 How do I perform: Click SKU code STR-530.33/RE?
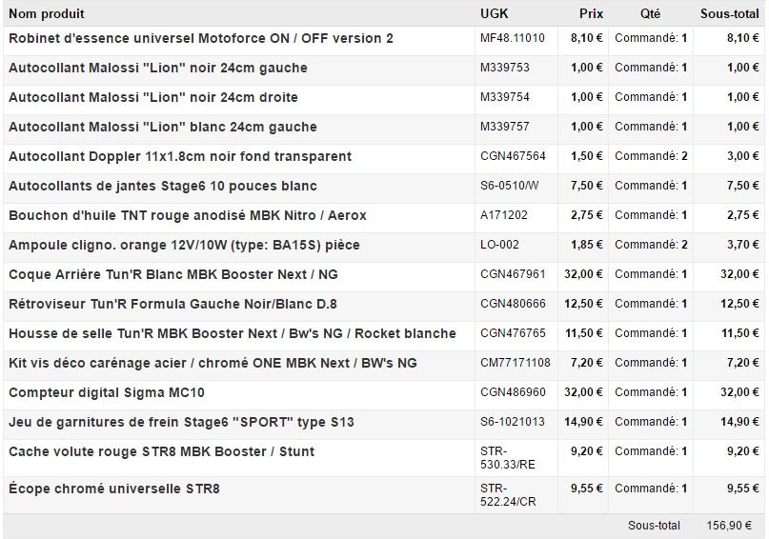[508, 457]
